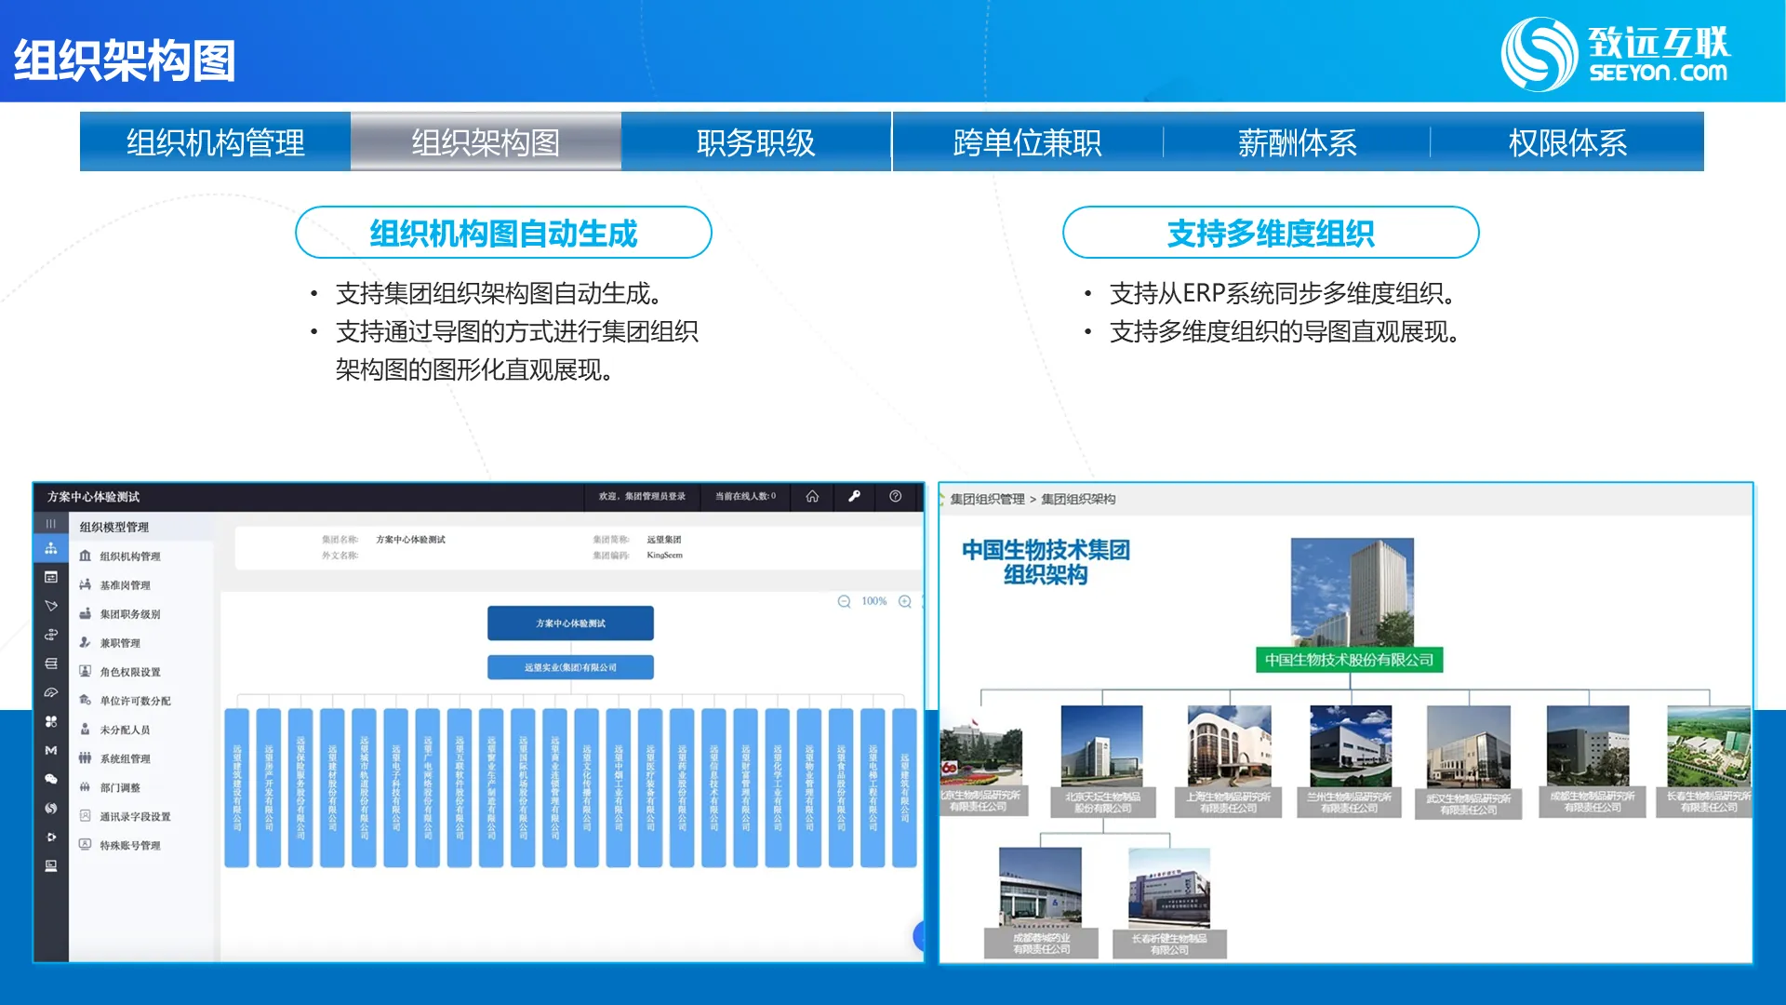This screenshot has width=1786, height=1005.
Task: Click the 欢迎，集团管理员登录 text in top bar
Action: (x=642, y=496)
